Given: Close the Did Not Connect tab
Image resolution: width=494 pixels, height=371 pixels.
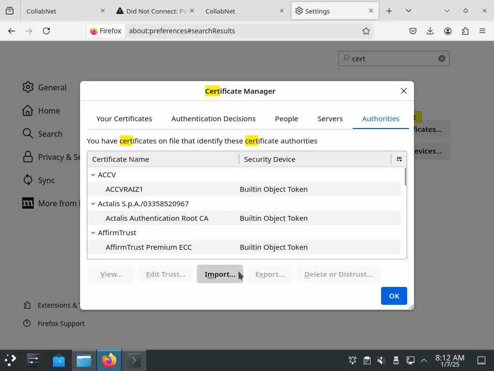Looking at the screenshot, I should [x=192, y=11].
